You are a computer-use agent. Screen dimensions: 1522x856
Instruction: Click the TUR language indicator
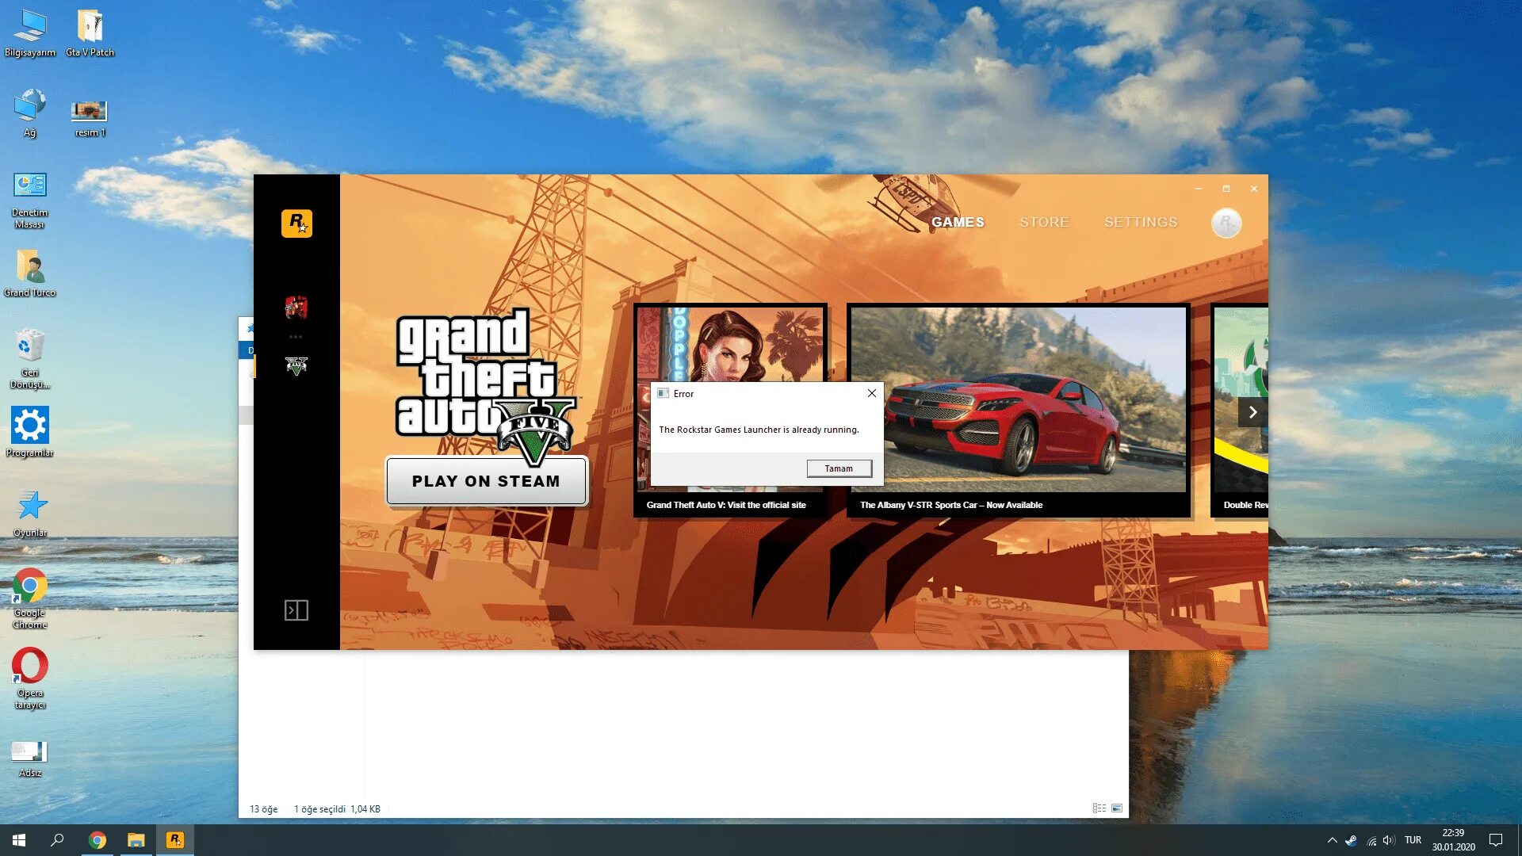(1413, 840)
